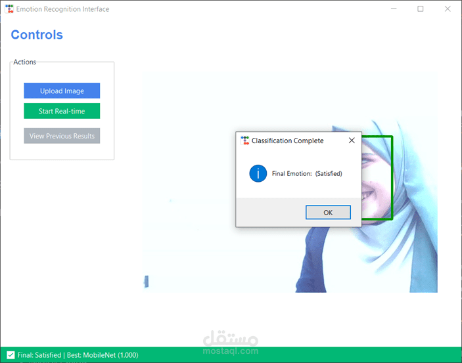
Task: Close the Classification Complete dialog
Action: pyautogui.click(x=352, y=140)
